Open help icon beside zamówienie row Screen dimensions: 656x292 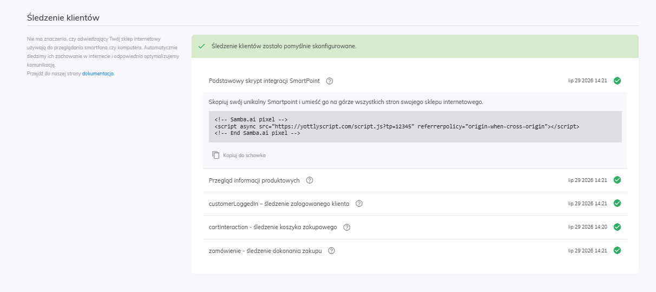(332, 251)
